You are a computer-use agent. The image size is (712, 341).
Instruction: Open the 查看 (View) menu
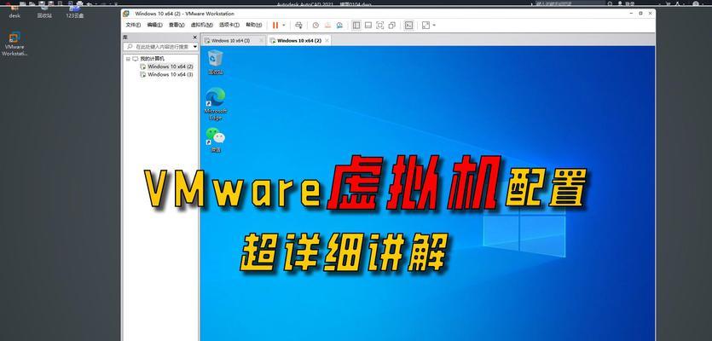177,26
